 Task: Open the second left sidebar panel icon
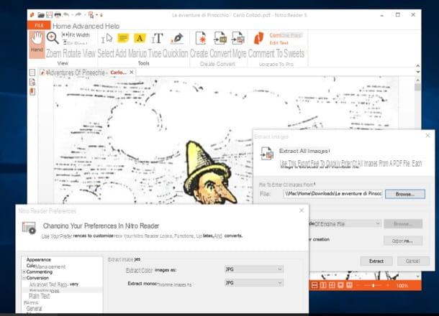point(32,82)
